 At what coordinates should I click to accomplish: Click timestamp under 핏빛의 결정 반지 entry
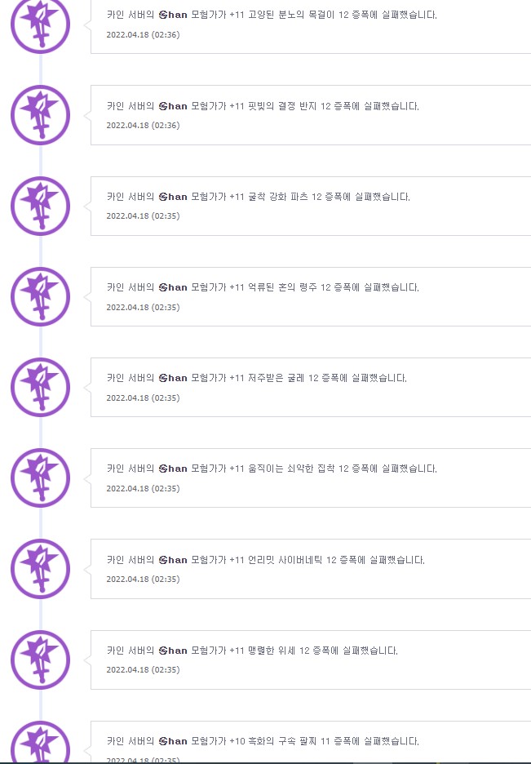coord(143,125)
